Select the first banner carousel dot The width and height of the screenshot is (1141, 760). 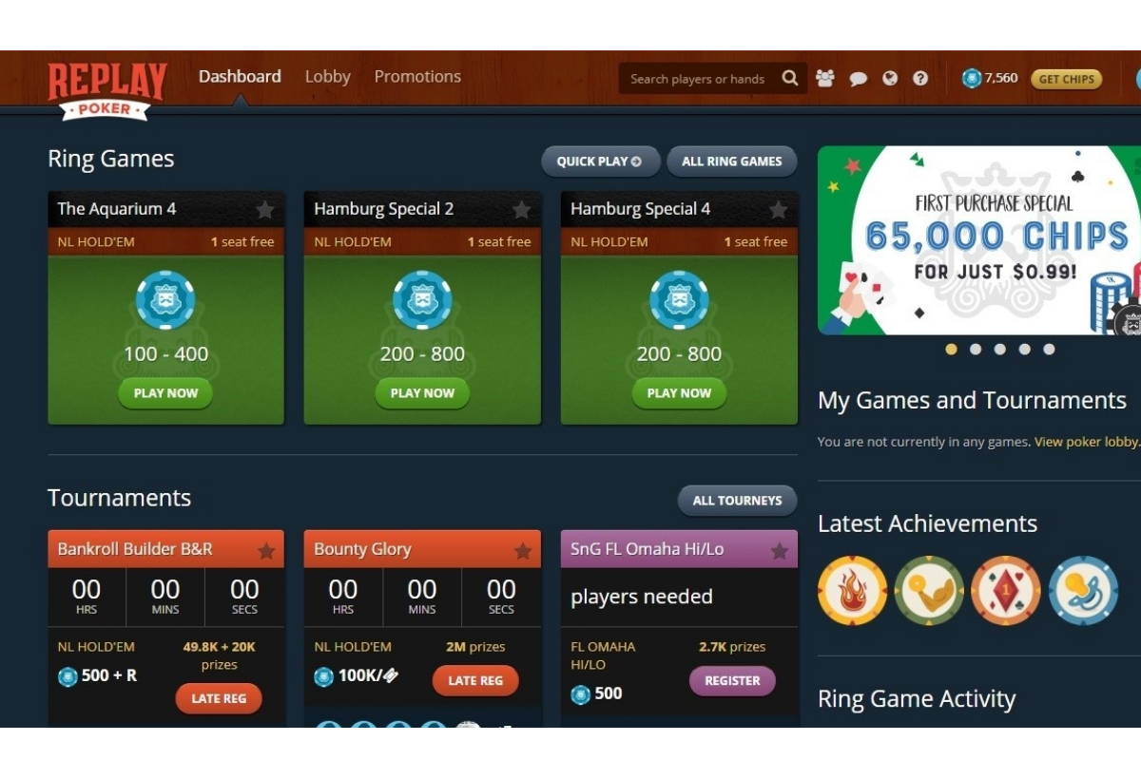[x=951, y=349]
